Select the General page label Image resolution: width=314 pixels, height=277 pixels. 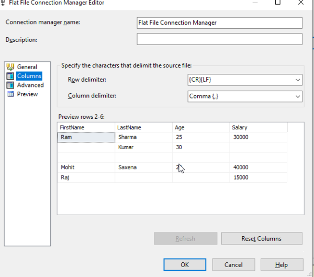[27, 67]
